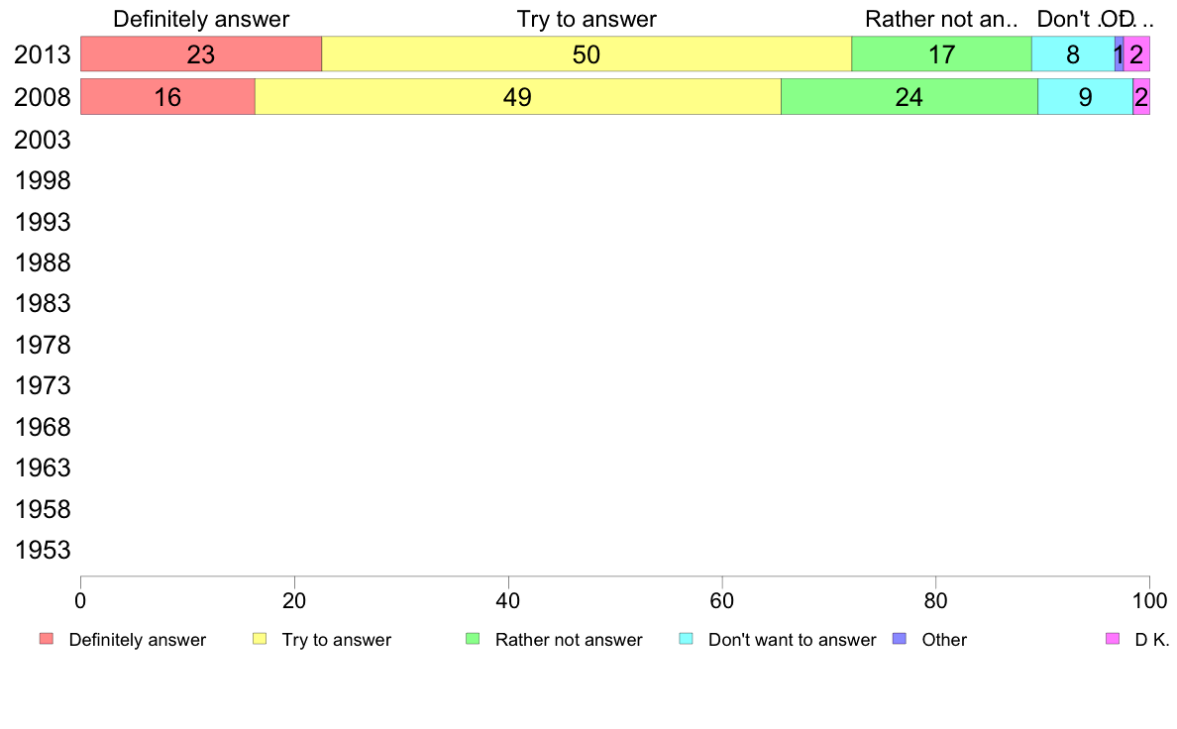Viewport: 1177px width, 729px height.
Task: Select the 2008 green segment showing 24
Action: pyautogui.click(x=909, y=97)
